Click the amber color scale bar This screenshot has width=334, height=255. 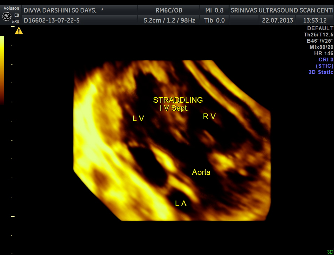tap(2, 69)
